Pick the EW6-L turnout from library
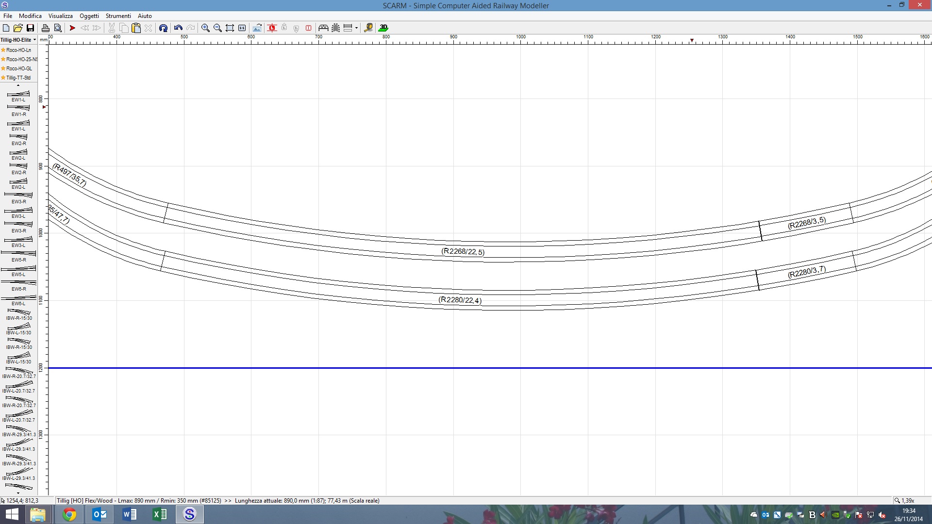 (18, 299)
